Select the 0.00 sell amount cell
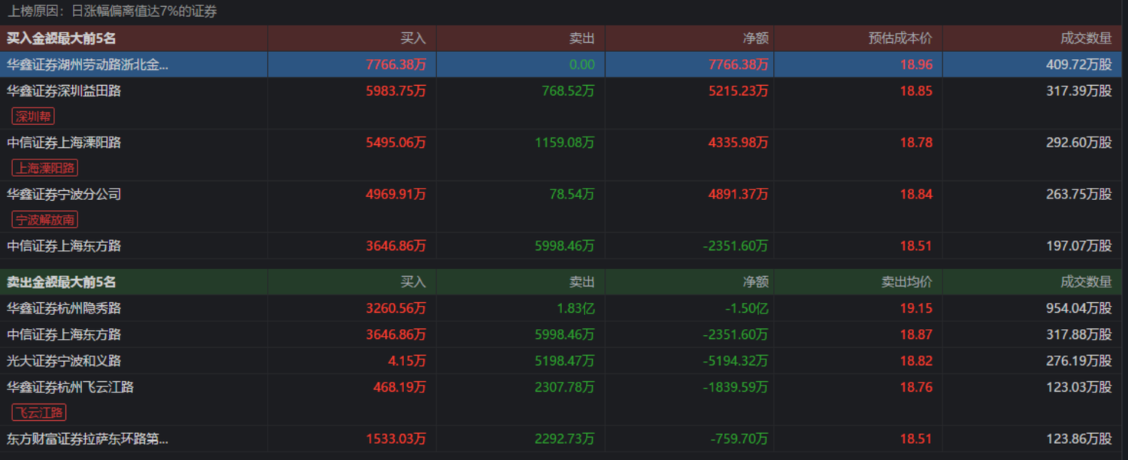The image size is (1128, 460). click(582, 65)
